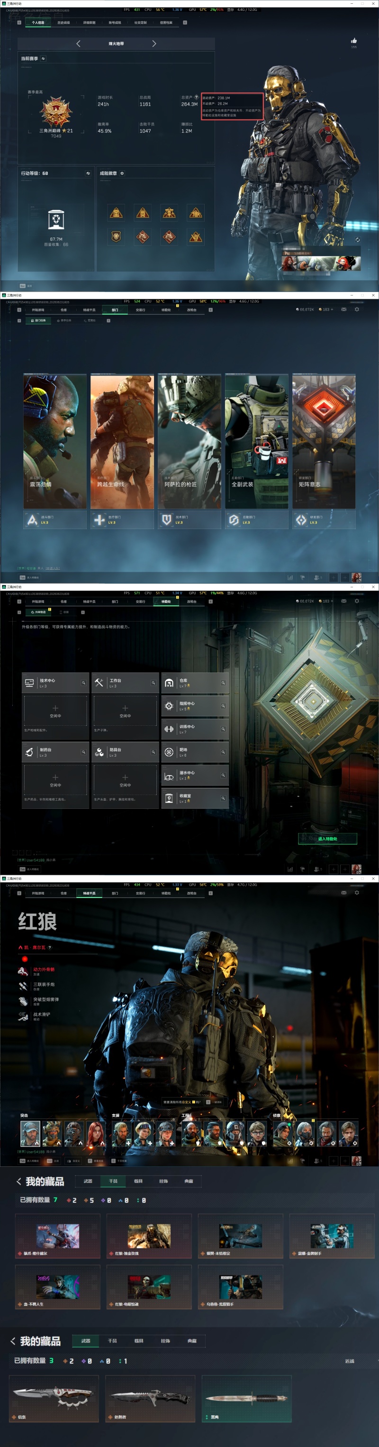The height and width of the screenshot is (1447, 379).
Task: Click the 进入特勤处 button
Action: click(x=327, y=839)
